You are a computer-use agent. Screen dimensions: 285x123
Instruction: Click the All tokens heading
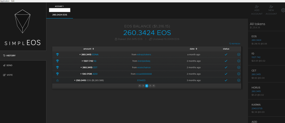[257, 24]
